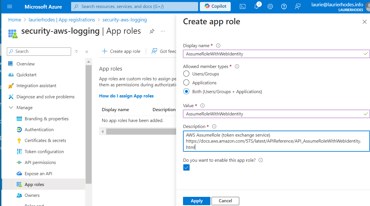
Task: Click the Value input field
Action: (x=276, y=114)
